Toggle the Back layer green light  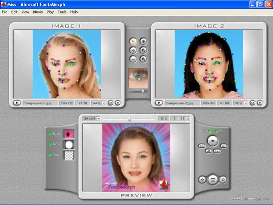(50, 134)
